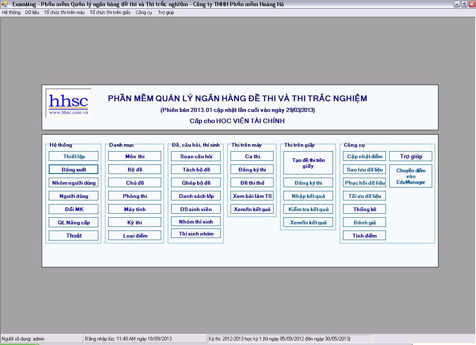
Task: Click Cập nhật điểm
Action: click(364, 156)
